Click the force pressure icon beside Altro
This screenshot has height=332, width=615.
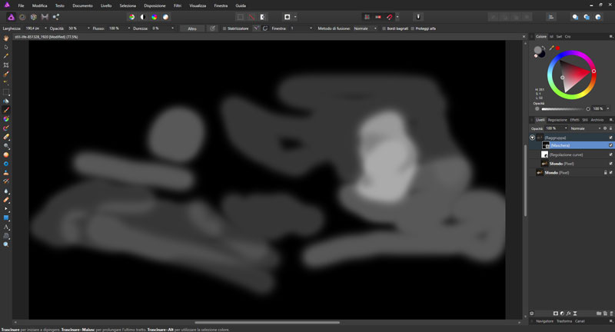click(213, 28)
